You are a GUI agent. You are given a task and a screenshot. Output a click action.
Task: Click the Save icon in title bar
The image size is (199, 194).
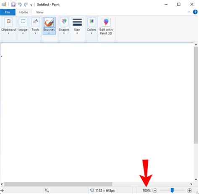13,5
